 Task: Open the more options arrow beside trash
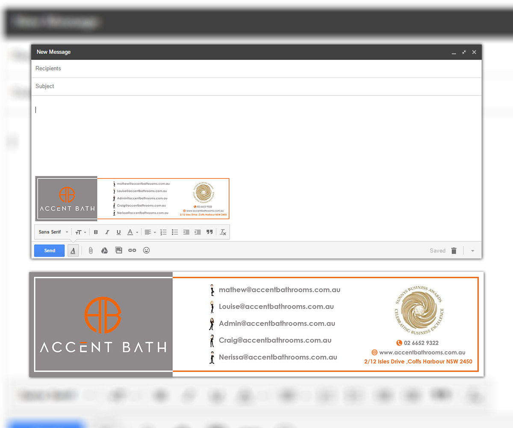point(473,251)
